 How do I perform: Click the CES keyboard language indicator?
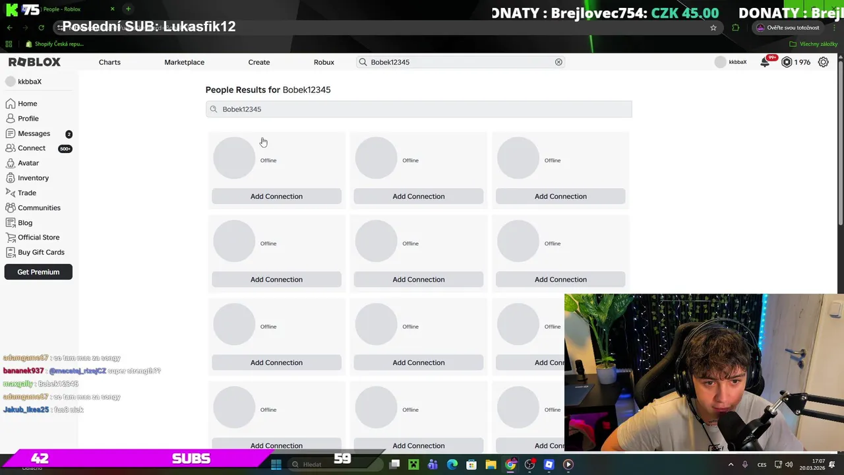click(x=762, y=464)
